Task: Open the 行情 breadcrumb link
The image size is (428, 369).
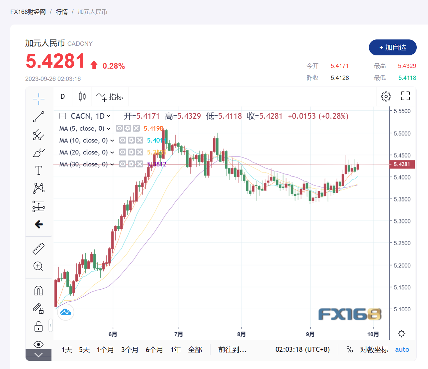Action: [62, 12]
